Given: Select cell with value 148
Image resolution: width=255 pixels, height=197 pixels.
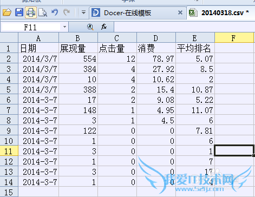Looking at the screenshot, I should tap(78, 110).
